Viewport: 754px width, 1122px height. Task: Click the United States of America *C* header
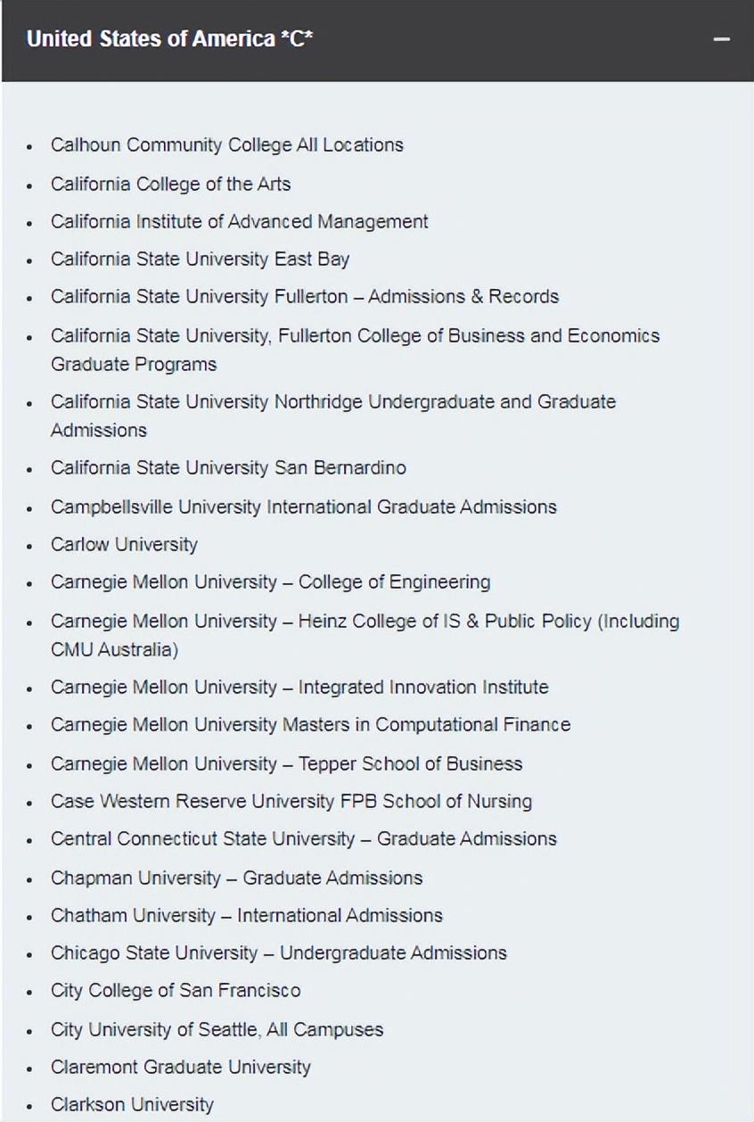tap(169, 39)
